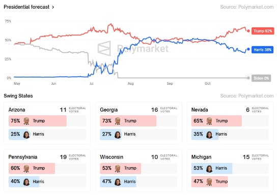Click the Aug label on the chart axis
This screenshot has height=195, width=277.
click(x=130, y=83)
